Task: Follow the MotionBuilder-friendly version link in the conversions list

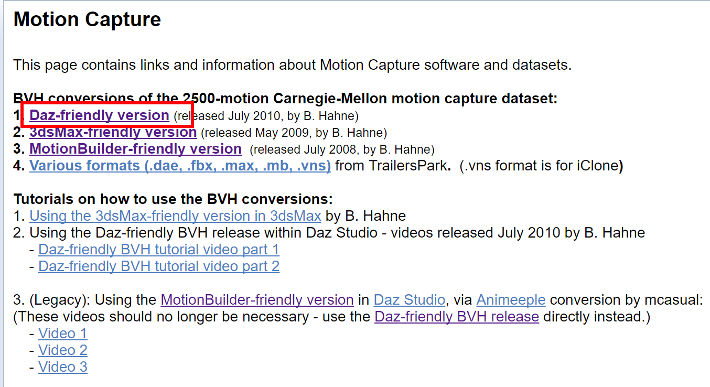Action: tap(135, 149)
